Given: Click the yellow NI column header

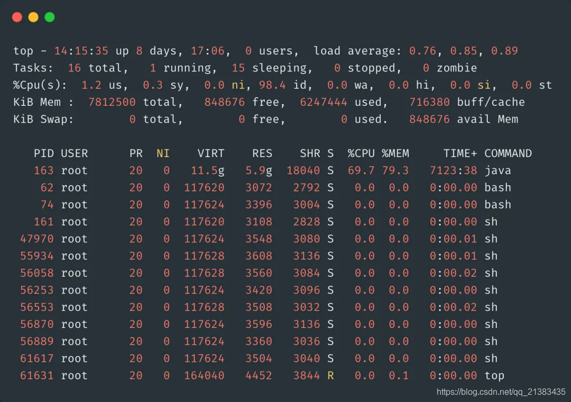Looking at the screenshot, I should 163,153.
